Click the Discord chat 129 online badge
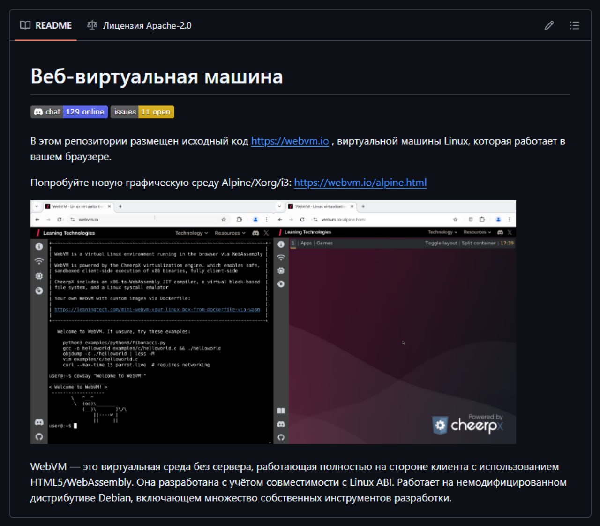The image size is (600, 526). click(69, 112)
